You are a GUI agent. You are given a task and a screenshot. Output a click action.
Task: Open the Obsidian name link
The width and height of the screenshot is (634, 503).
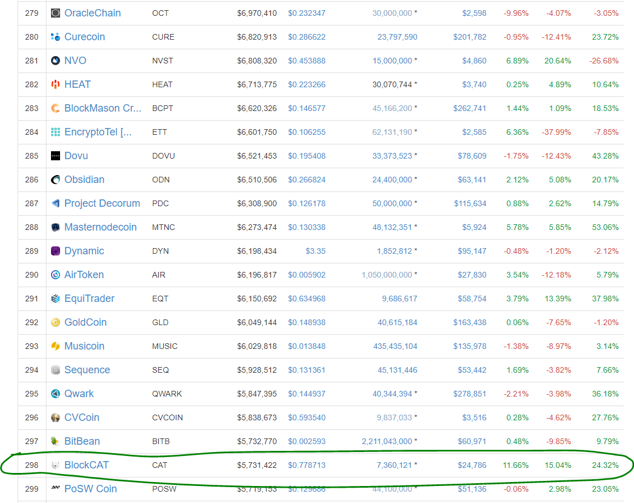[84, 180]
